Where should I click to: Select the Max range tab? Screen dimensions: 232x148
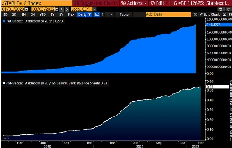coord(71,14)
